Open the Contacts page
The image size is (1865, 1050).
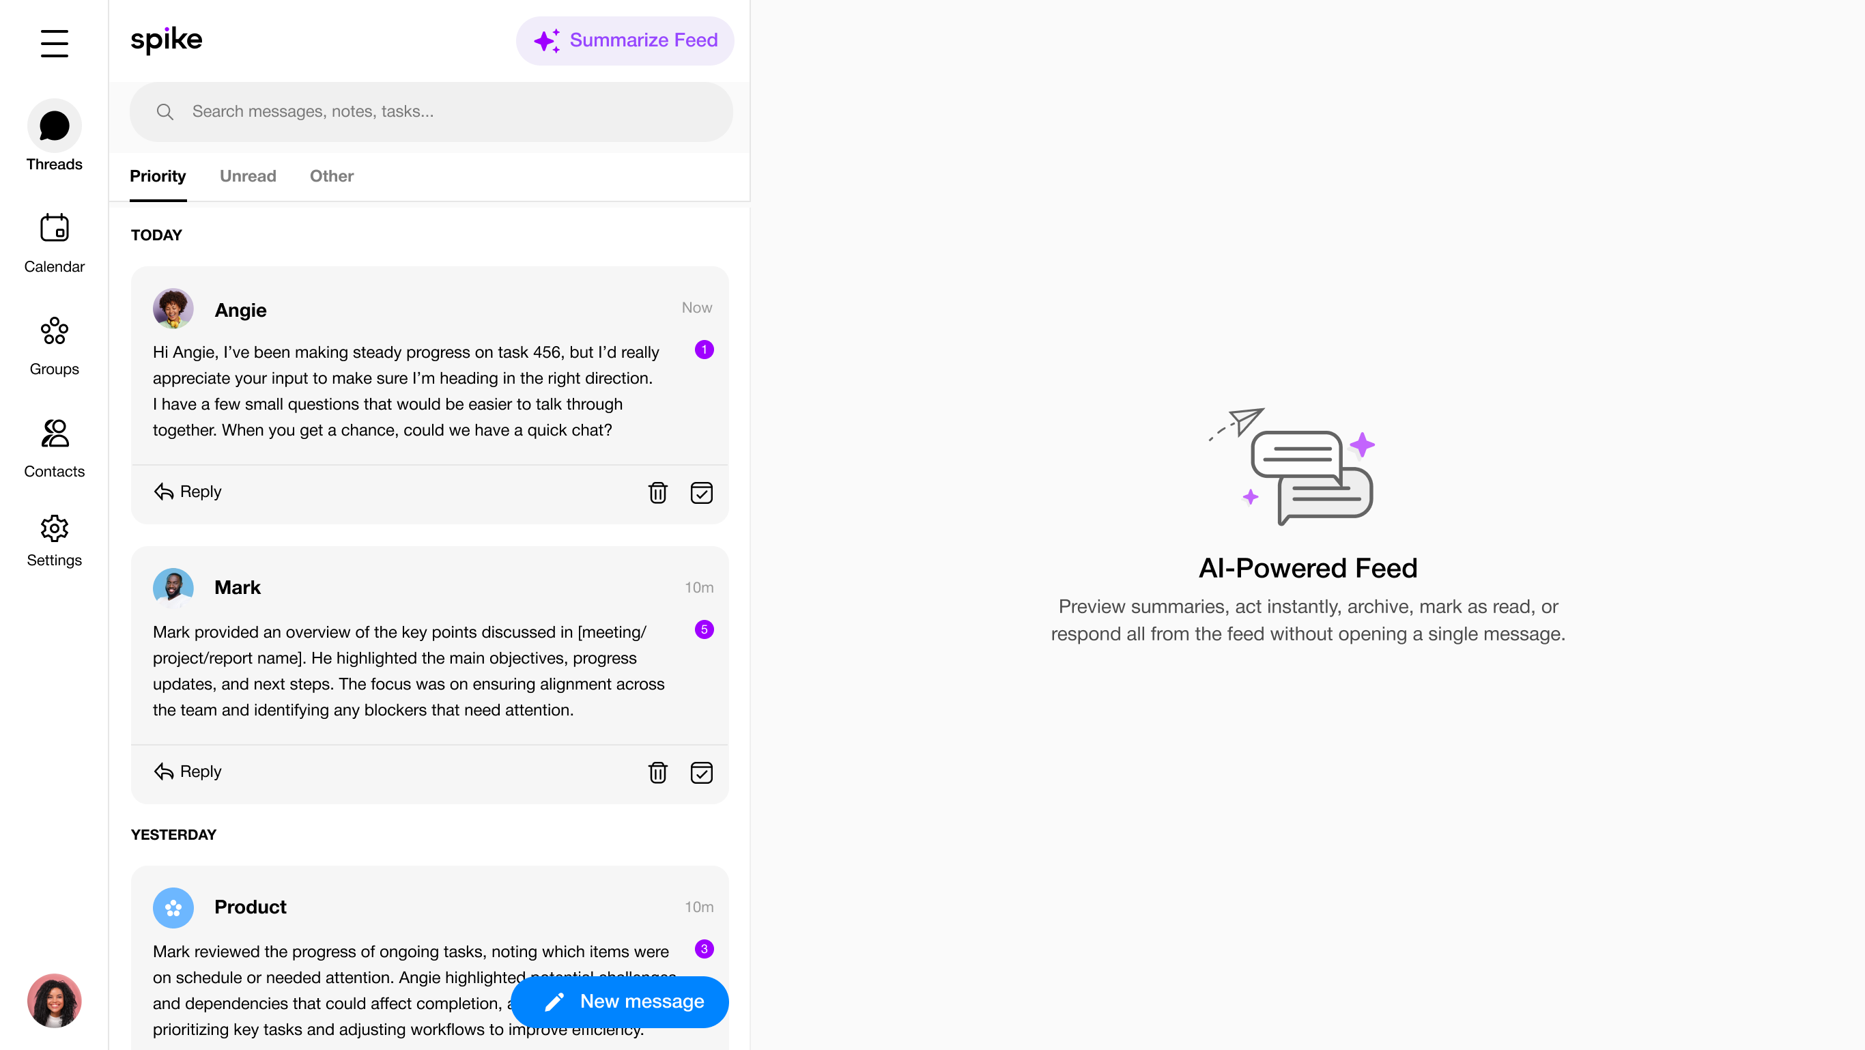pos(55,448)
